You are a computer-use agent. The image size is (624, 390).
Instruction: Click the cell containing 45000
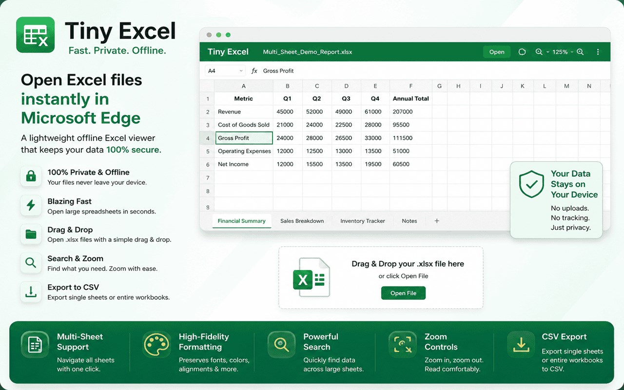(x=288, y=112)
